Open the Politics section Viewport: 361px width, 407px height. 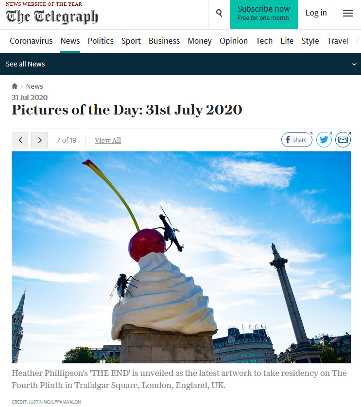(101, 41)
